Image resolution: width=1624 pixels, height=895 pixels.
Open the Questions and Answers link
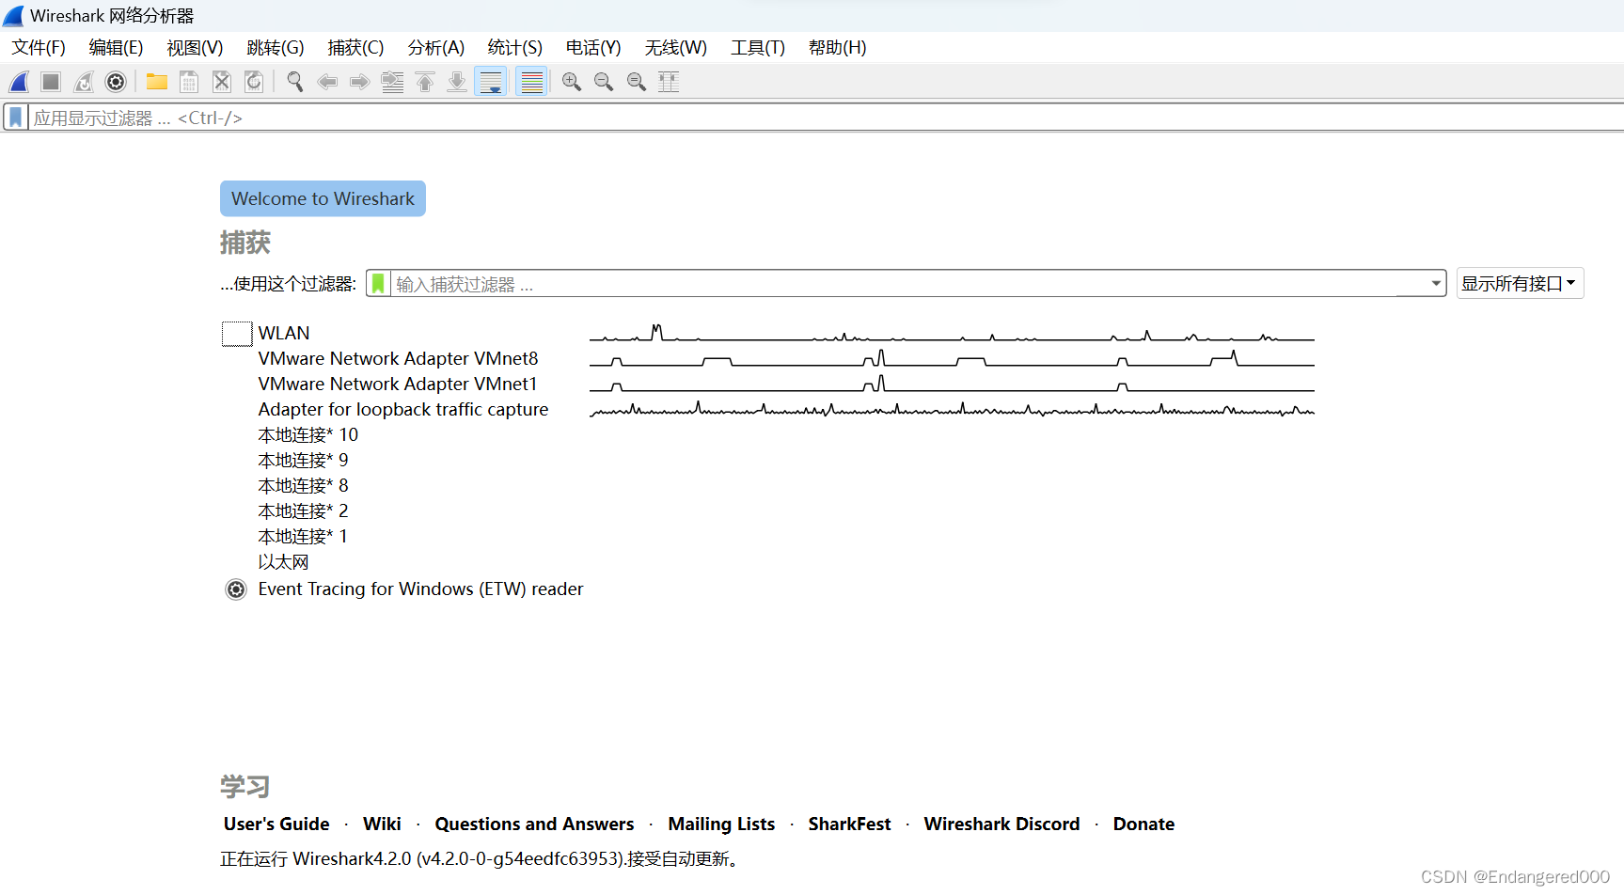coord(534,824)
